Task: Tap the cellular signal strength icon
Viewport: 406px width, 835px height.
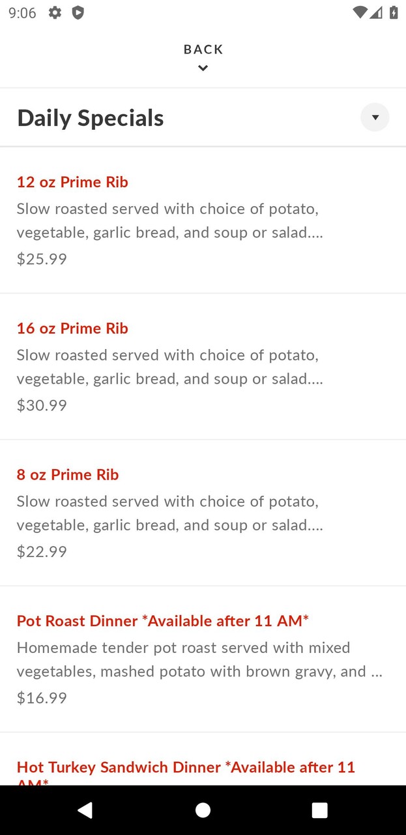Action: click(x=376, y=12)
